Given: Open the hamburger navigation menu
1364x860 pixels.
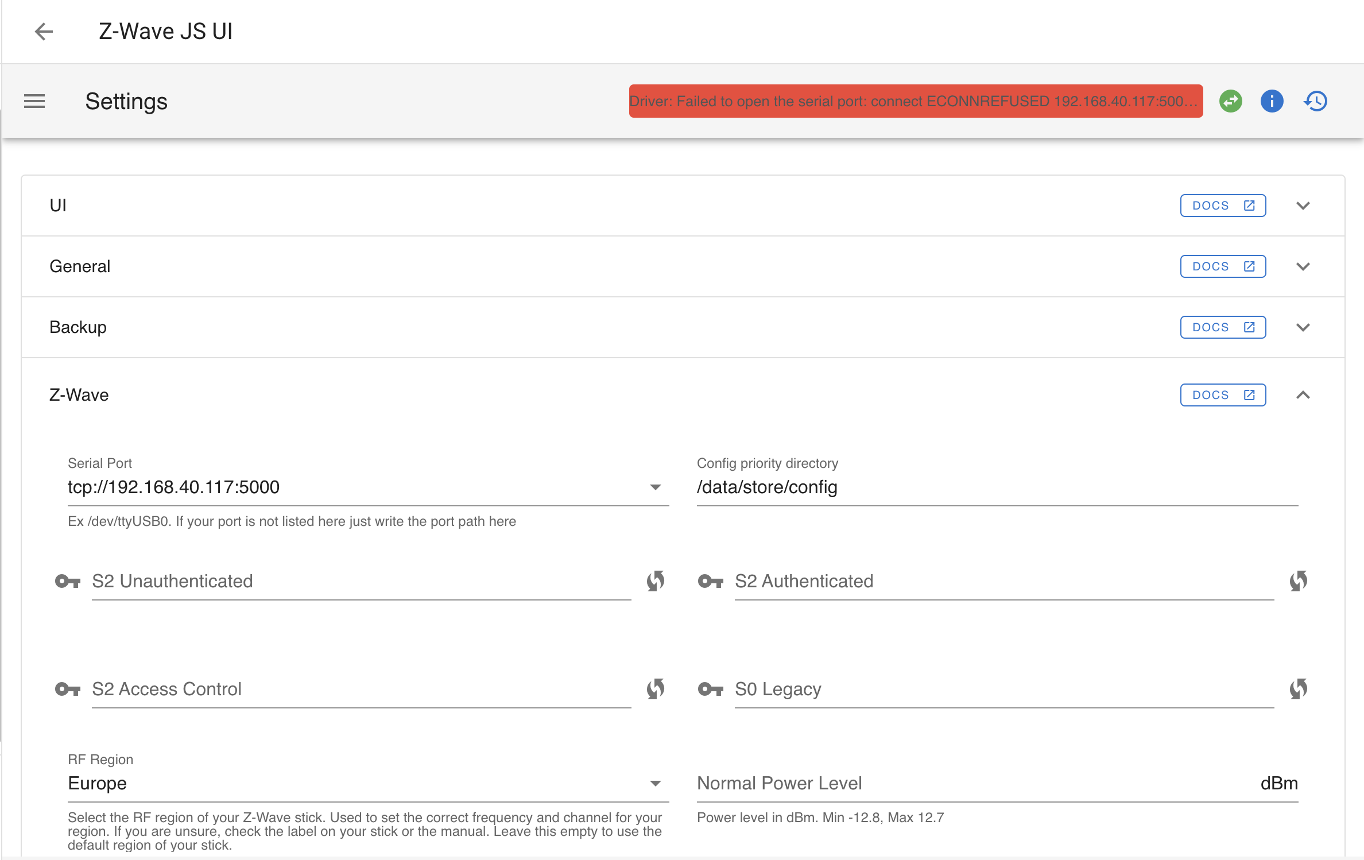Looking at the screenshot, I should tap(34, 102).
